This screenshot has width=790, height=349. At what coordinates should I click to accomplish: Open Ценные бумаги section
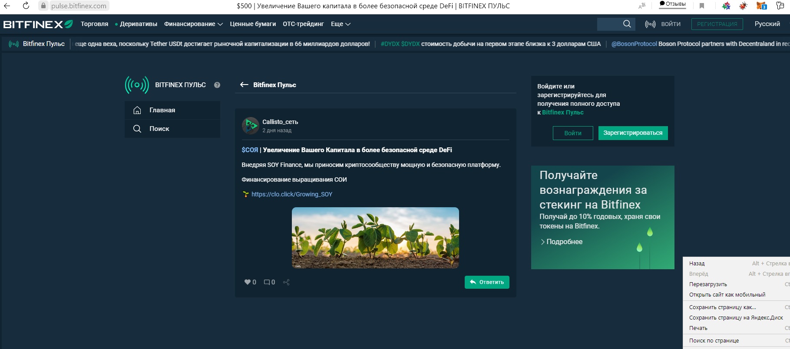253,24
